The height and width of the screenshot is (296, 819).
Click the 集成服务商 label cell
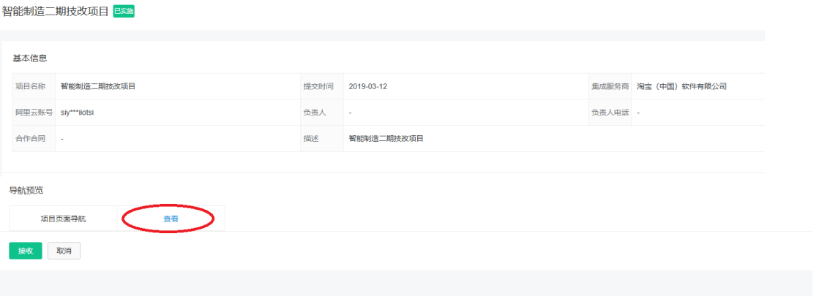pyautogui.click(x=610, y=86)
